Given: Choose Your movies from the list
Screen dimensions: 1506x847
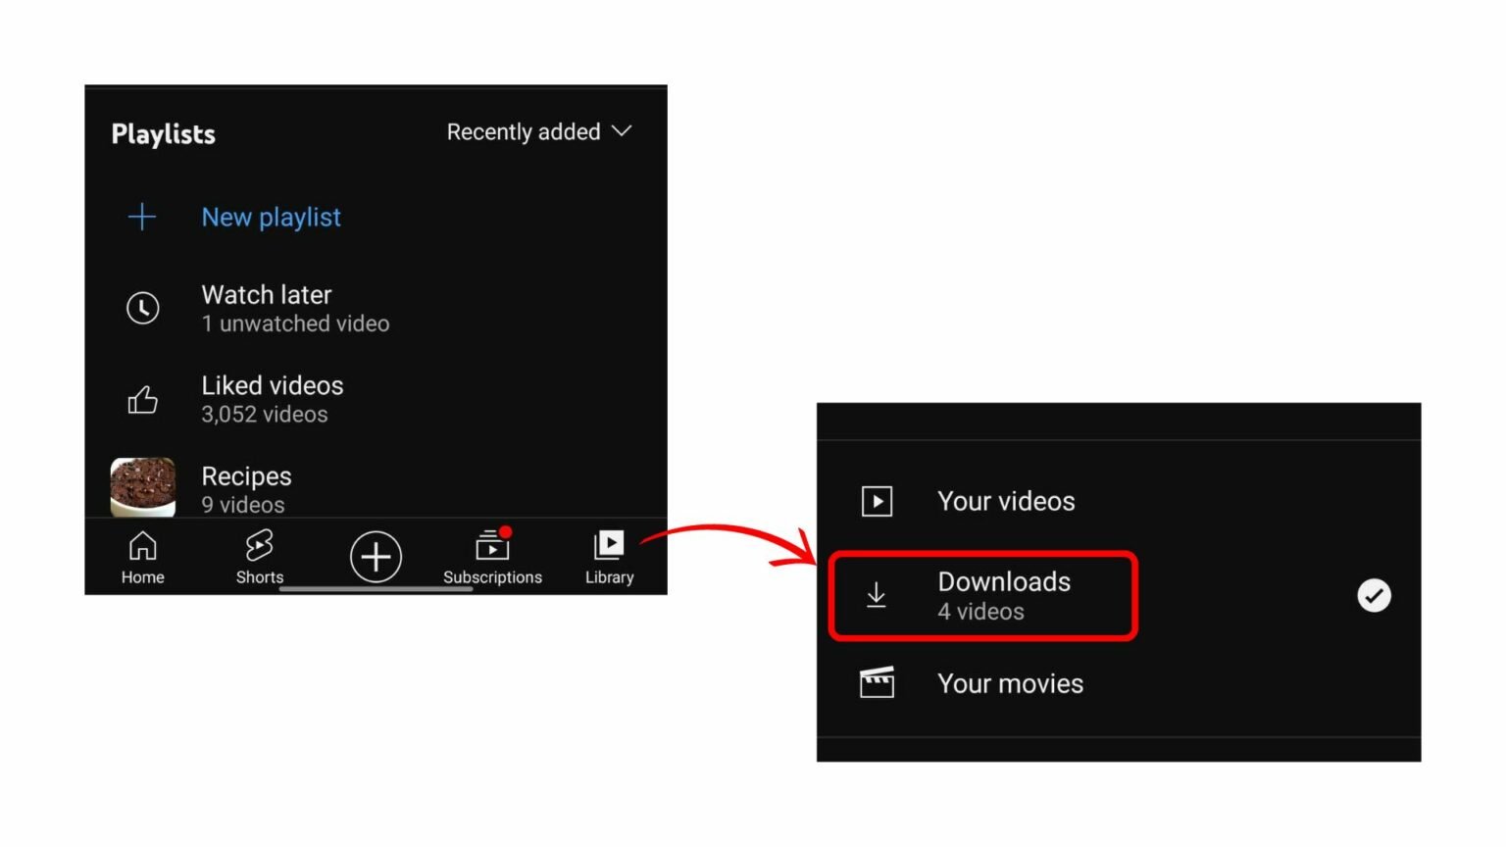Looking at the screenshot, I should pos(1010,683).
